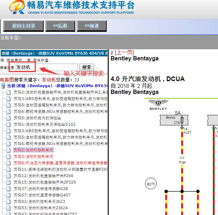Screen dimensions: 218x215
Task: Open 页码2:发动机控制单元 highlighted entry
Action: click(33, 150)
